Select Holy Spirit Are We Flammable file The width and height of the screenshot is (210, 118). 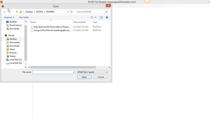52,27
